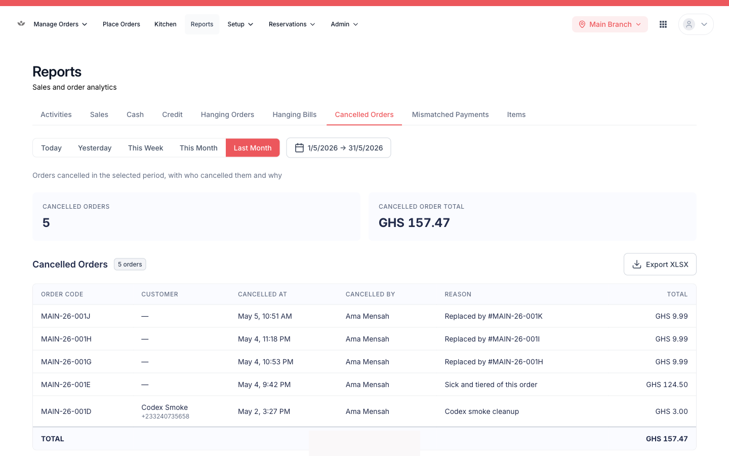Click cancelled time May 4, 9:42 PM

(264, 385)
